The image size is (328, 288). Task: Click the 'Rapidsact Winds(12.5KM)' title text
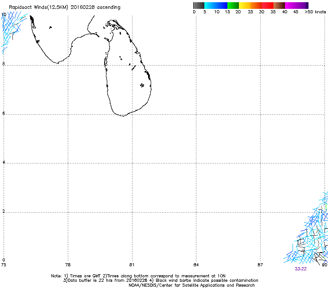[x=39, y=8]
